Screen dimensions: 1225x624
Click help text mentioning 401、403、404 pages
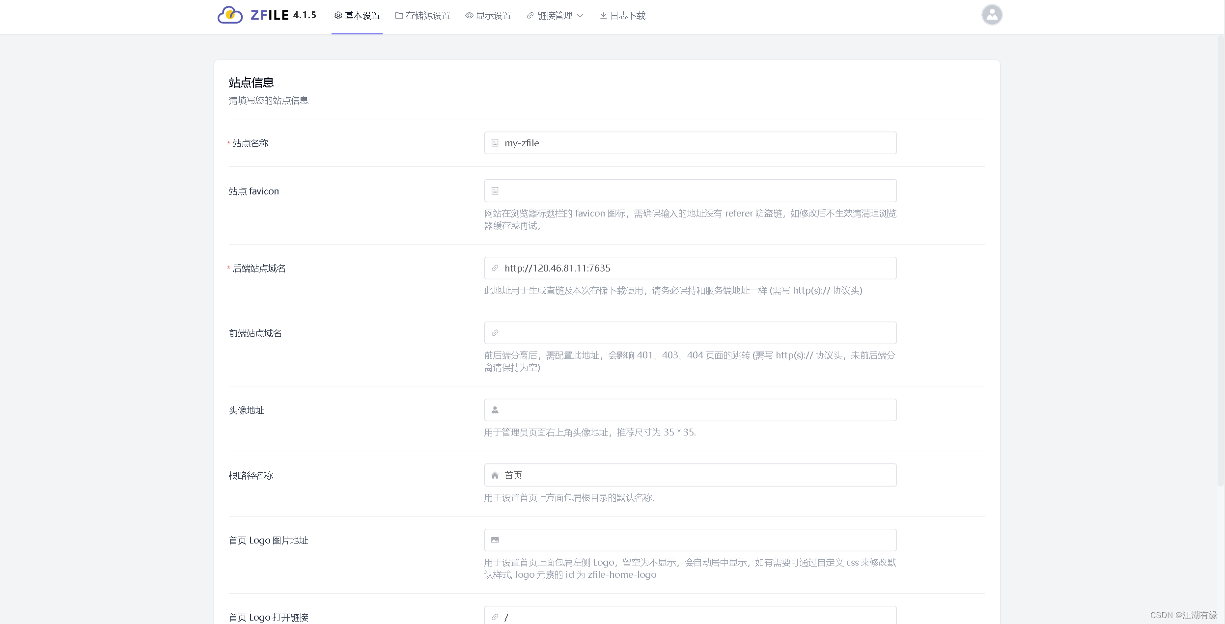690,361
